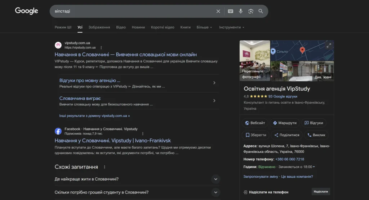Open the three-dot menu next to vipstudy.com.ua
Image resolution: width=369 pixels, height=200 pixels.
click(x=101, y=47)
